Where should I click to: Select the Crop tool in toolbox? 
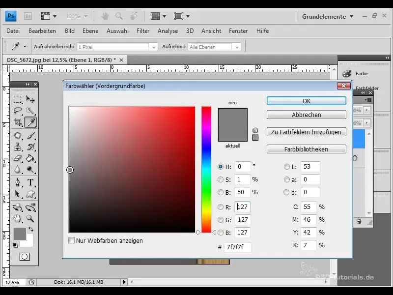click(18, 122)
